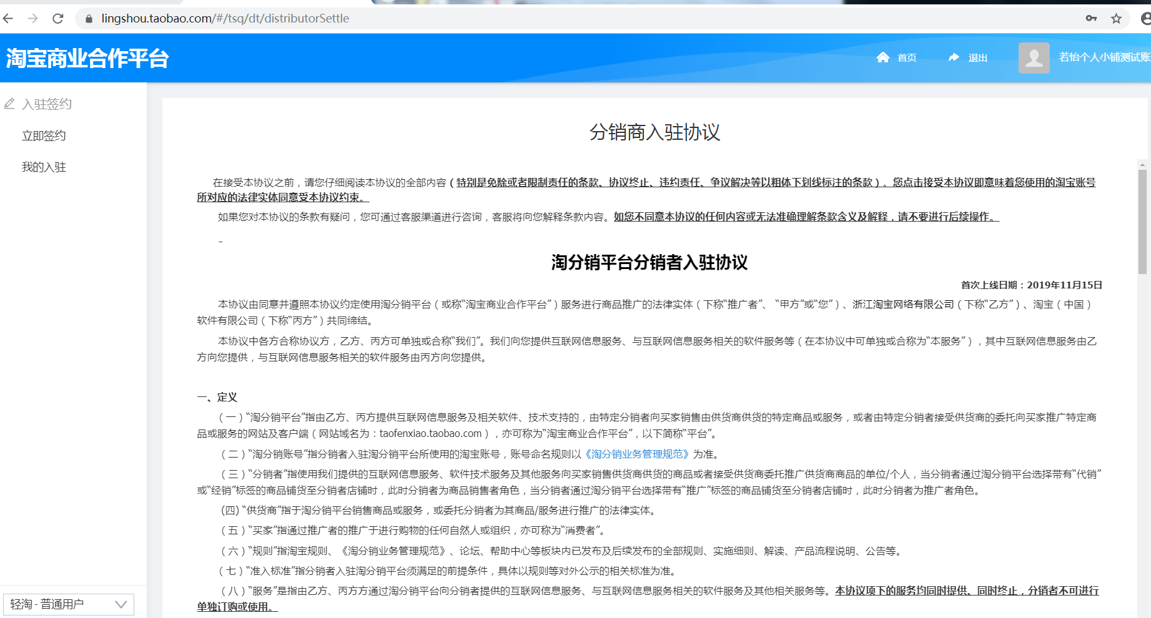This screenshot has width=1151, height=618.
Task: Open saved passwords key icon
Action: coord(1091,19)
